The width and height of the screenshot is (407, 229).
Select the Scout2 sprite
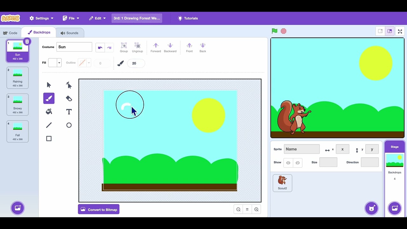282,183
